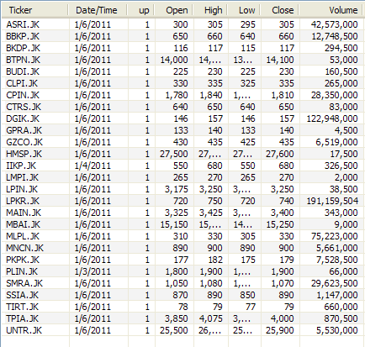Click the 'up' column header
The height and width of the screenshot is (347, 365).
click(x=140, y=10)
